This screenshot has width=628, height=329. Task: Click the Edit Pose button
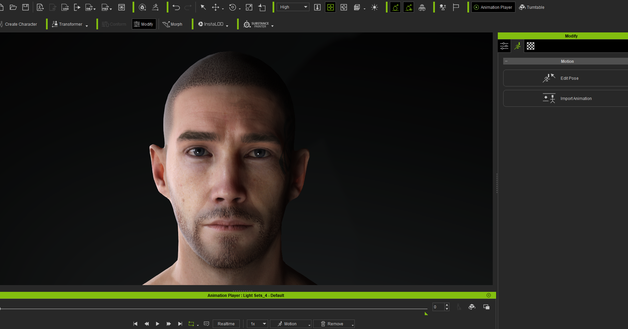click(565, 78)
